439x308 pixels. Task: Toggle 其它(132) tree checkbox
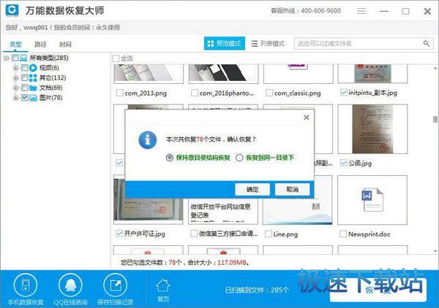click(25, 77)
